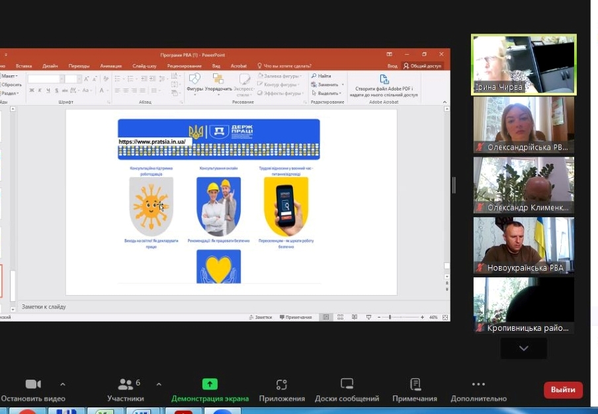This screenshot has width=598, height=414.
Task: Show more participant videos with down chevron
Action: pyautogui.click(x=523, y=348)
